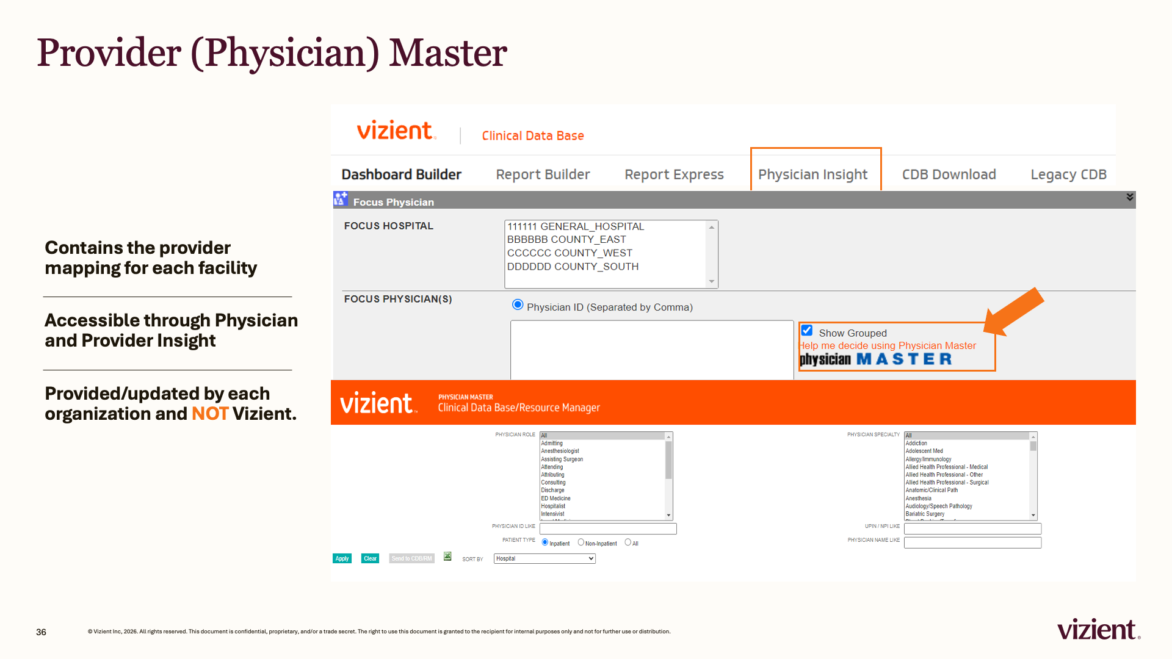Select Allergy/Immunology in Physician Specialty list
This screenshot has height=659, width=1172.
(928, 459)
